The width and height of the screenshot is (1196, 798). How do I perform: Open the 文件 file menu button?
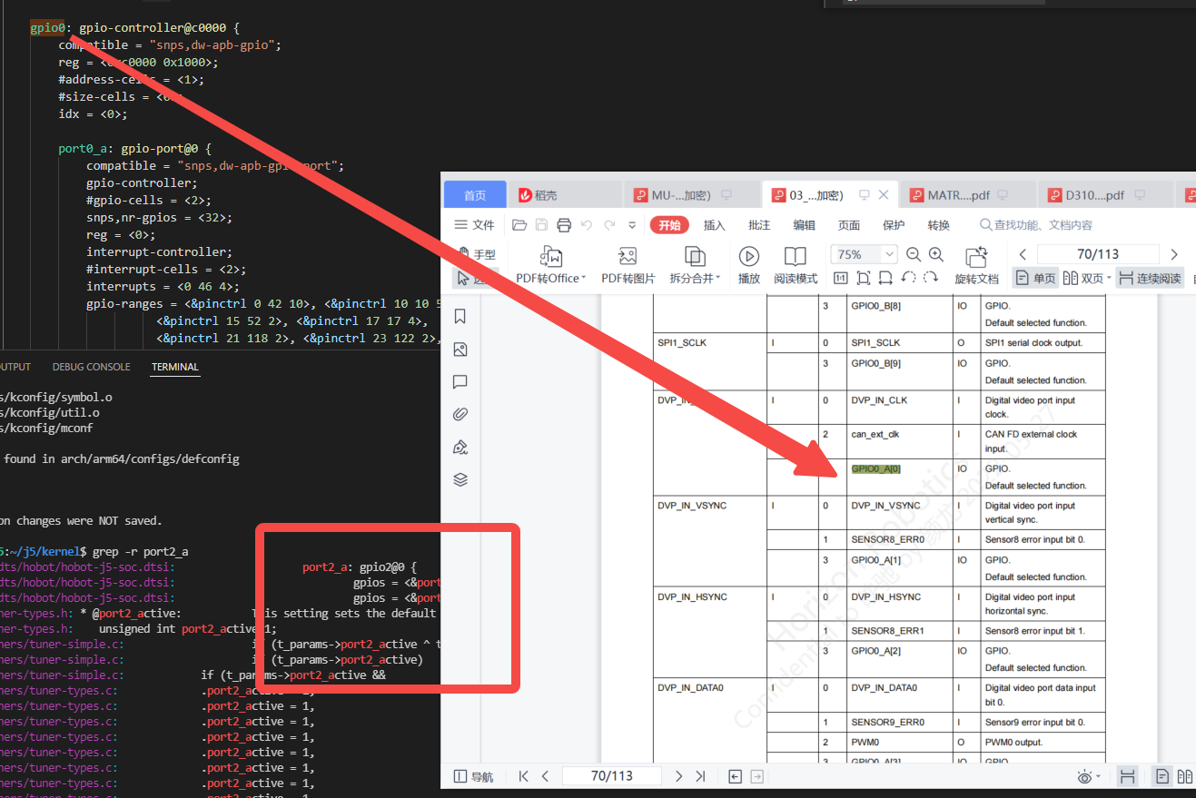click(x=475, y=225)
